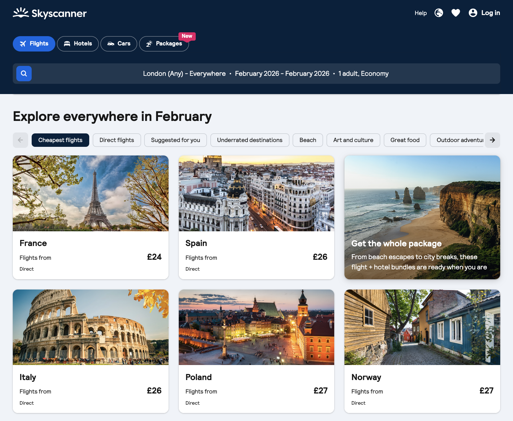Select the Cheapest flights filter

pos(60,140)
